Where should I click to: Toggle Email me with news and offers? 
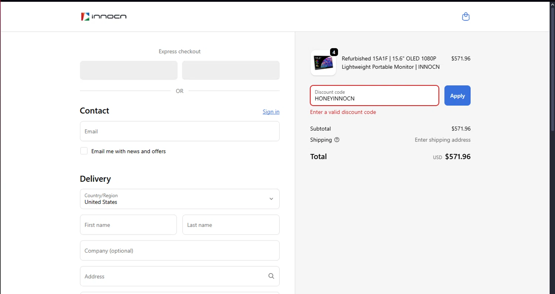pos(84,151)
